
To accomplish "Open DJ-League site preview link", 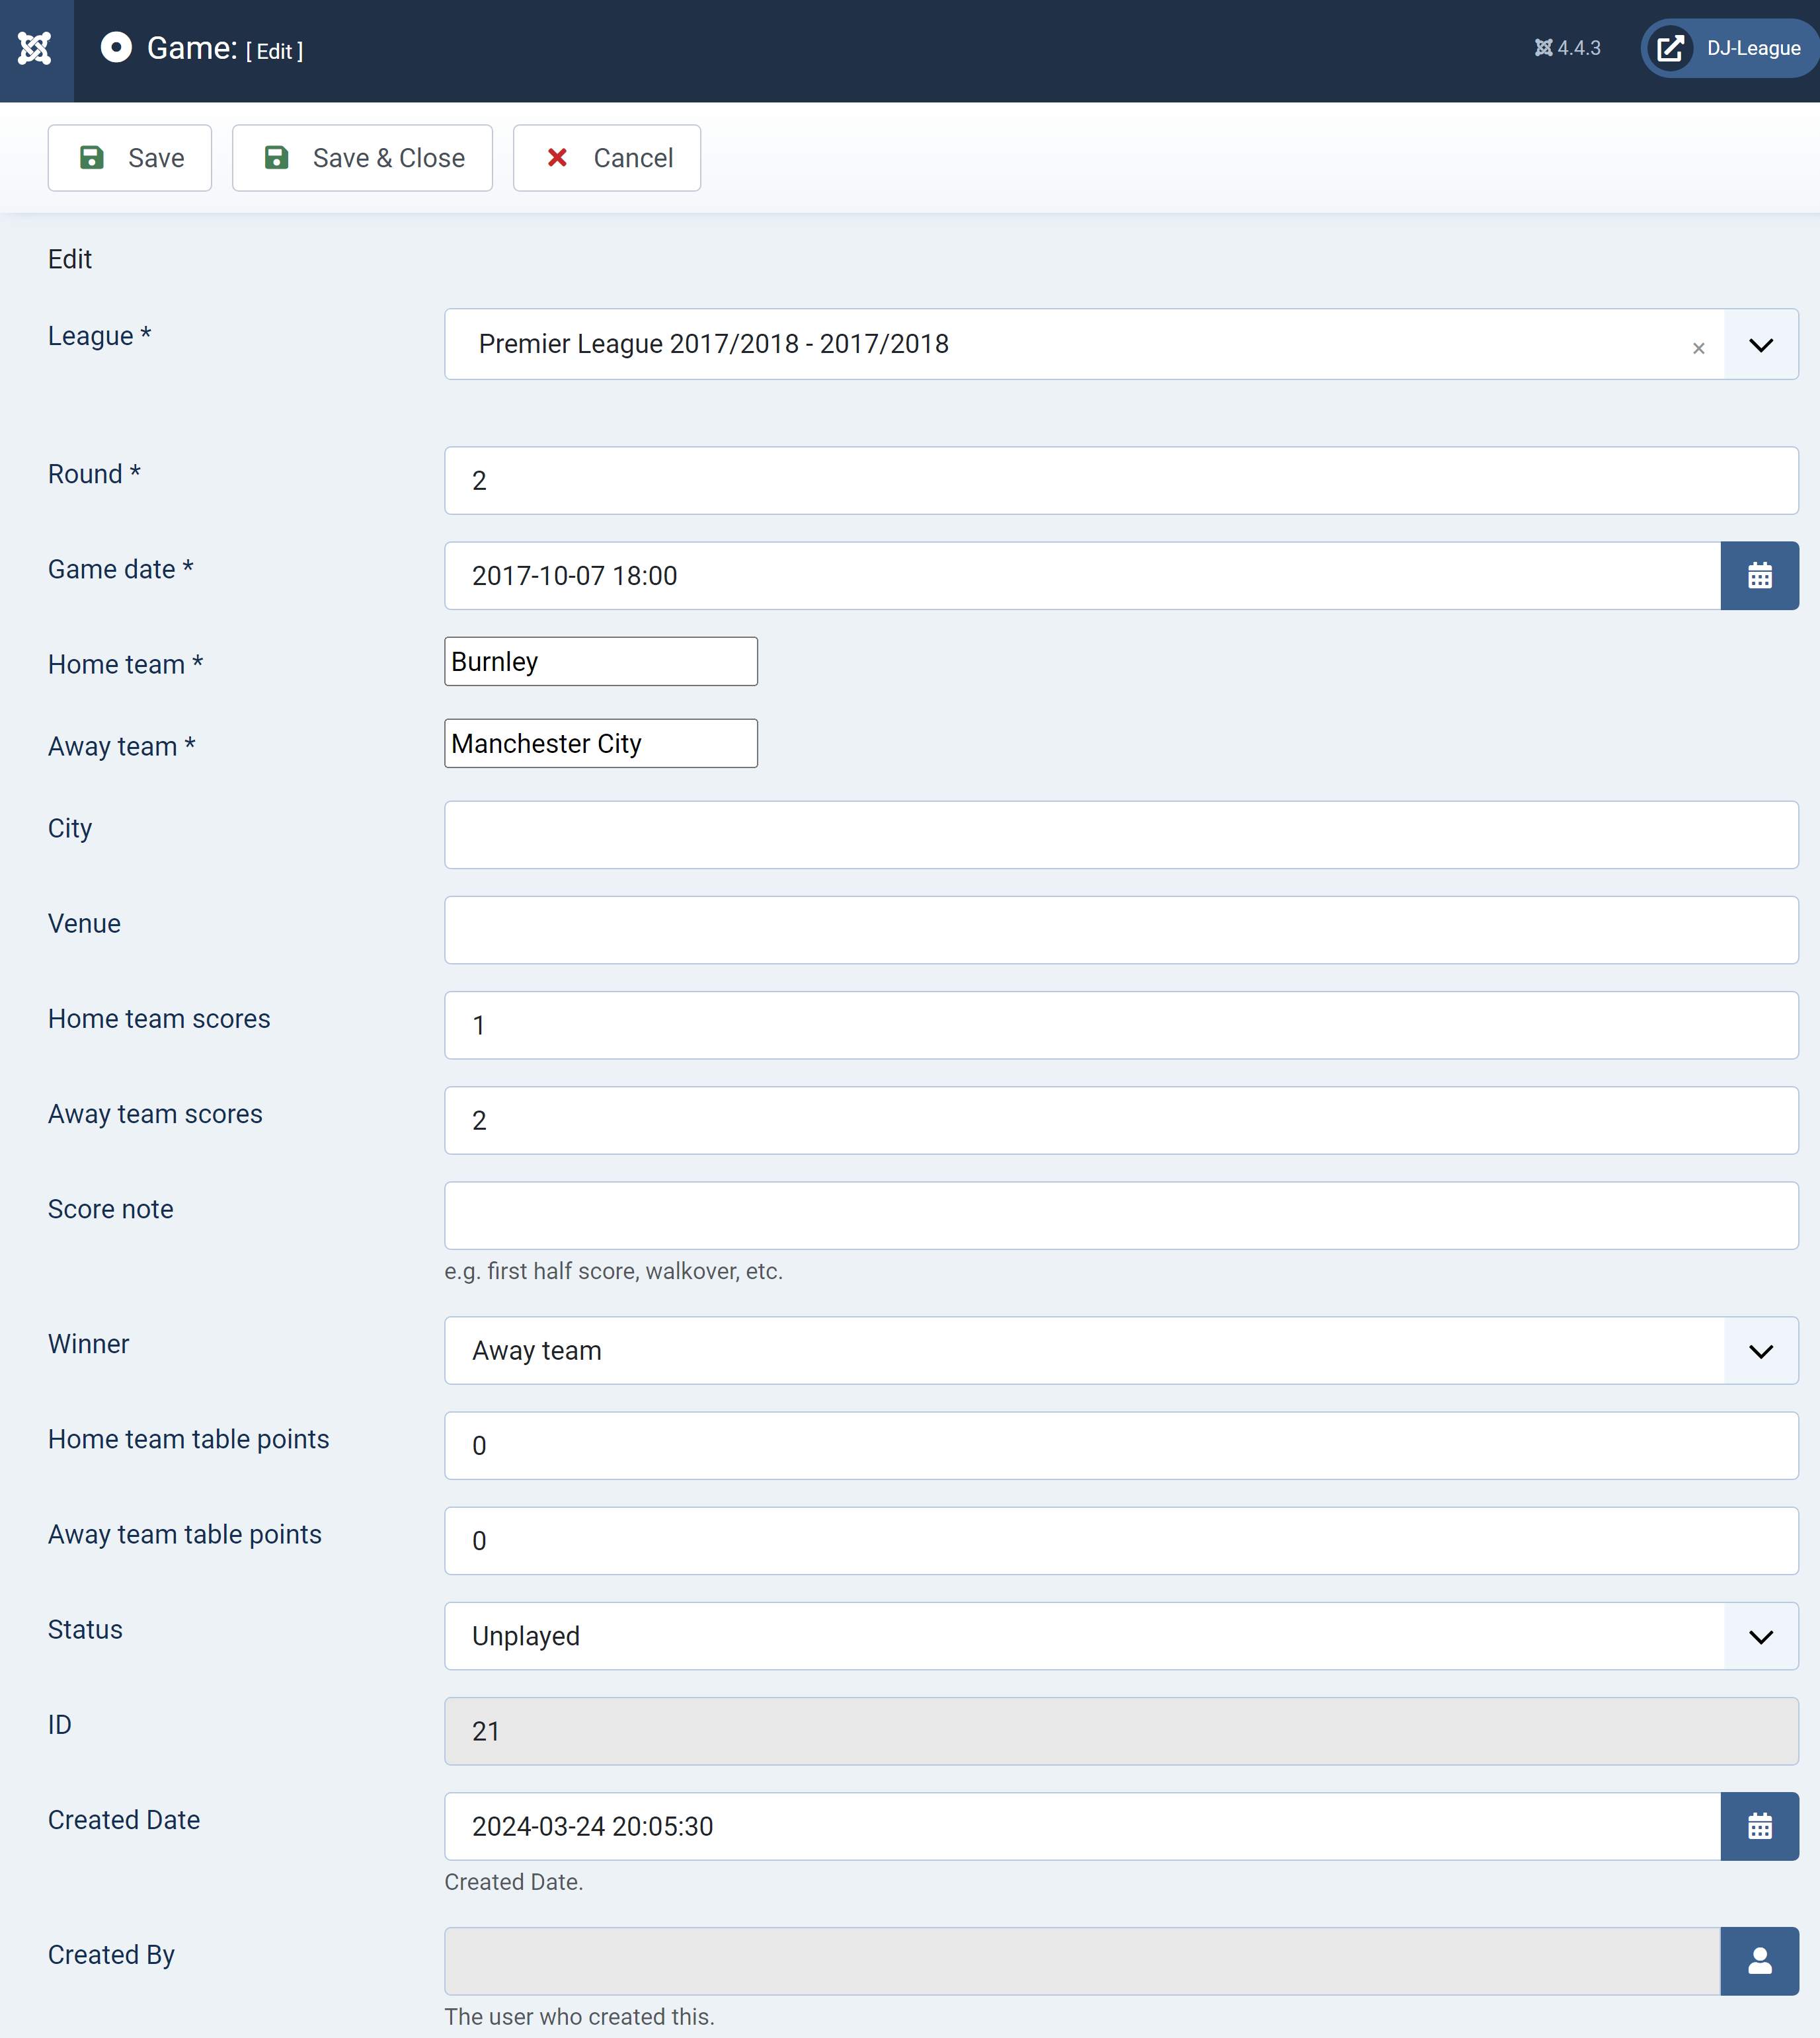I will [1730, 48].
